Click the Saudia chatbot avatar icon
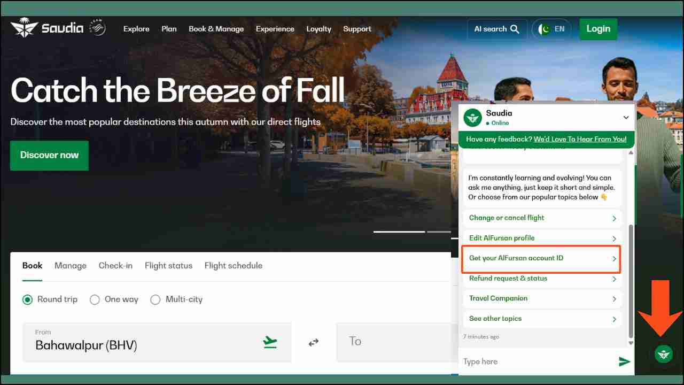This screenshot has height=385, width=684. coord(472,117)
